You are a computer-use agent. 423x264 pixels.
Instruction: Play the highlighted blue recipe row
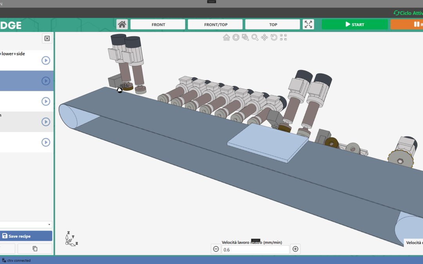(x=46, y=81)
